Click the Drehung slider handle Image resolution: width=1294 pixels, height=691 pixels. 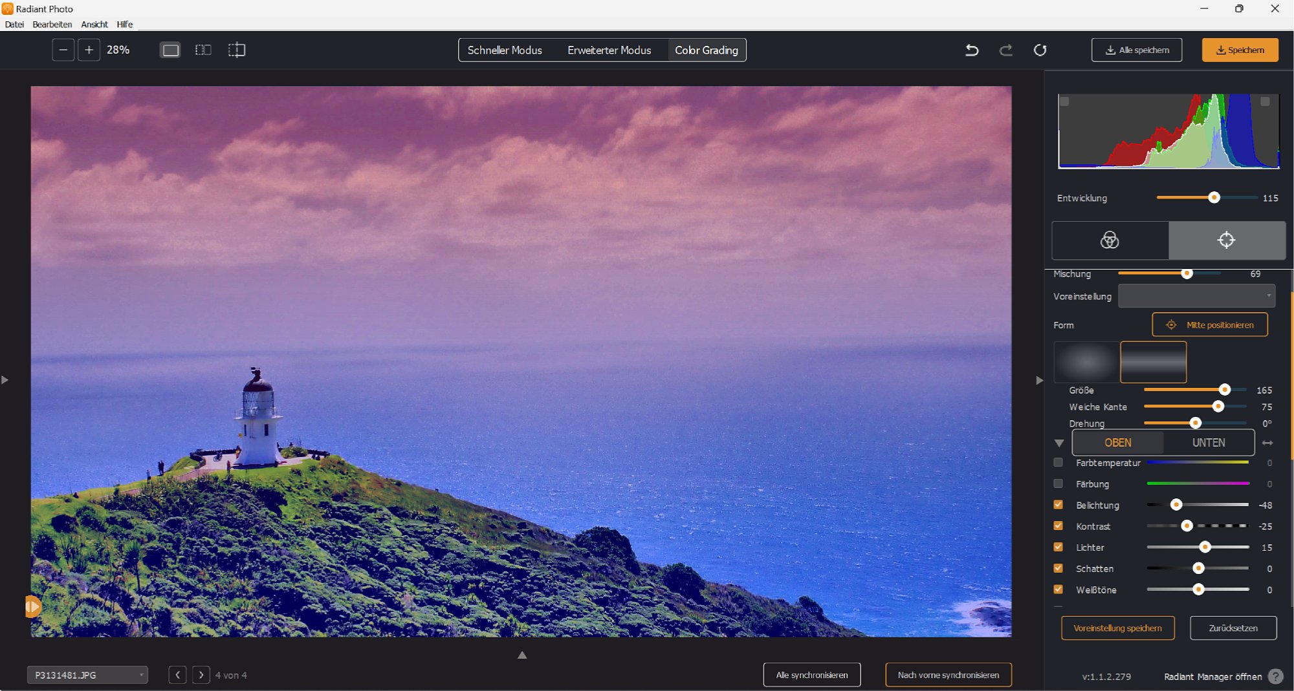tap(1196, 423)
